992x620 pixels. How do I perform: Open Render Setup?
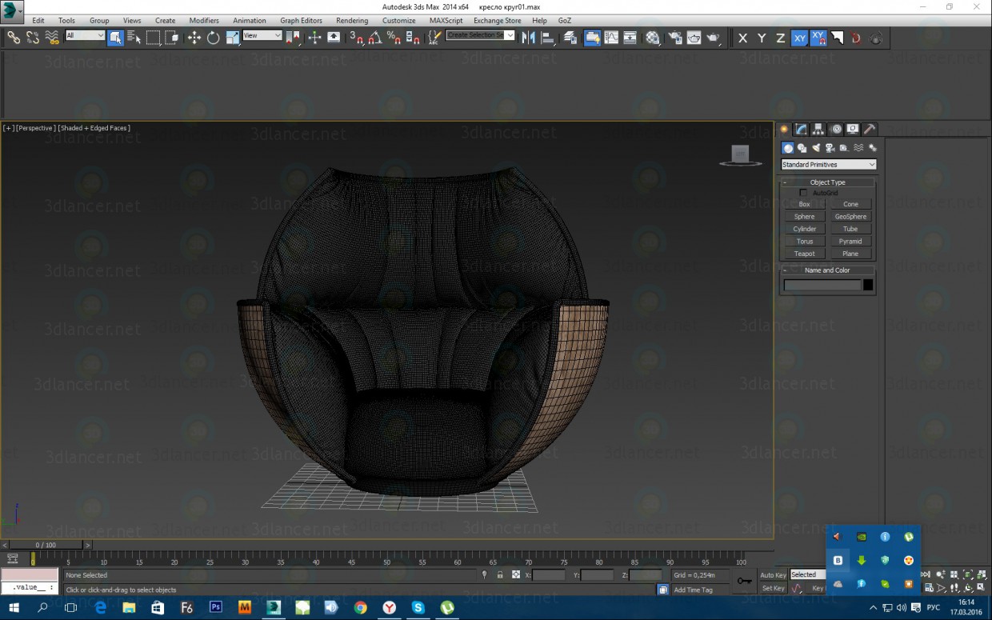[675, 37]
